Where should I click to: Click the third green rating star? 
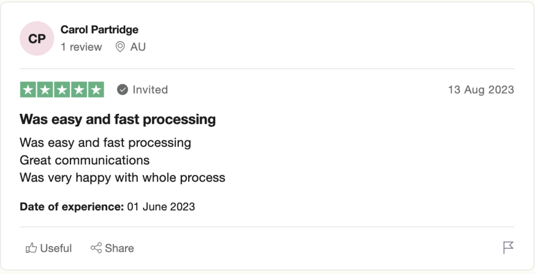click(x=62, y=90)
